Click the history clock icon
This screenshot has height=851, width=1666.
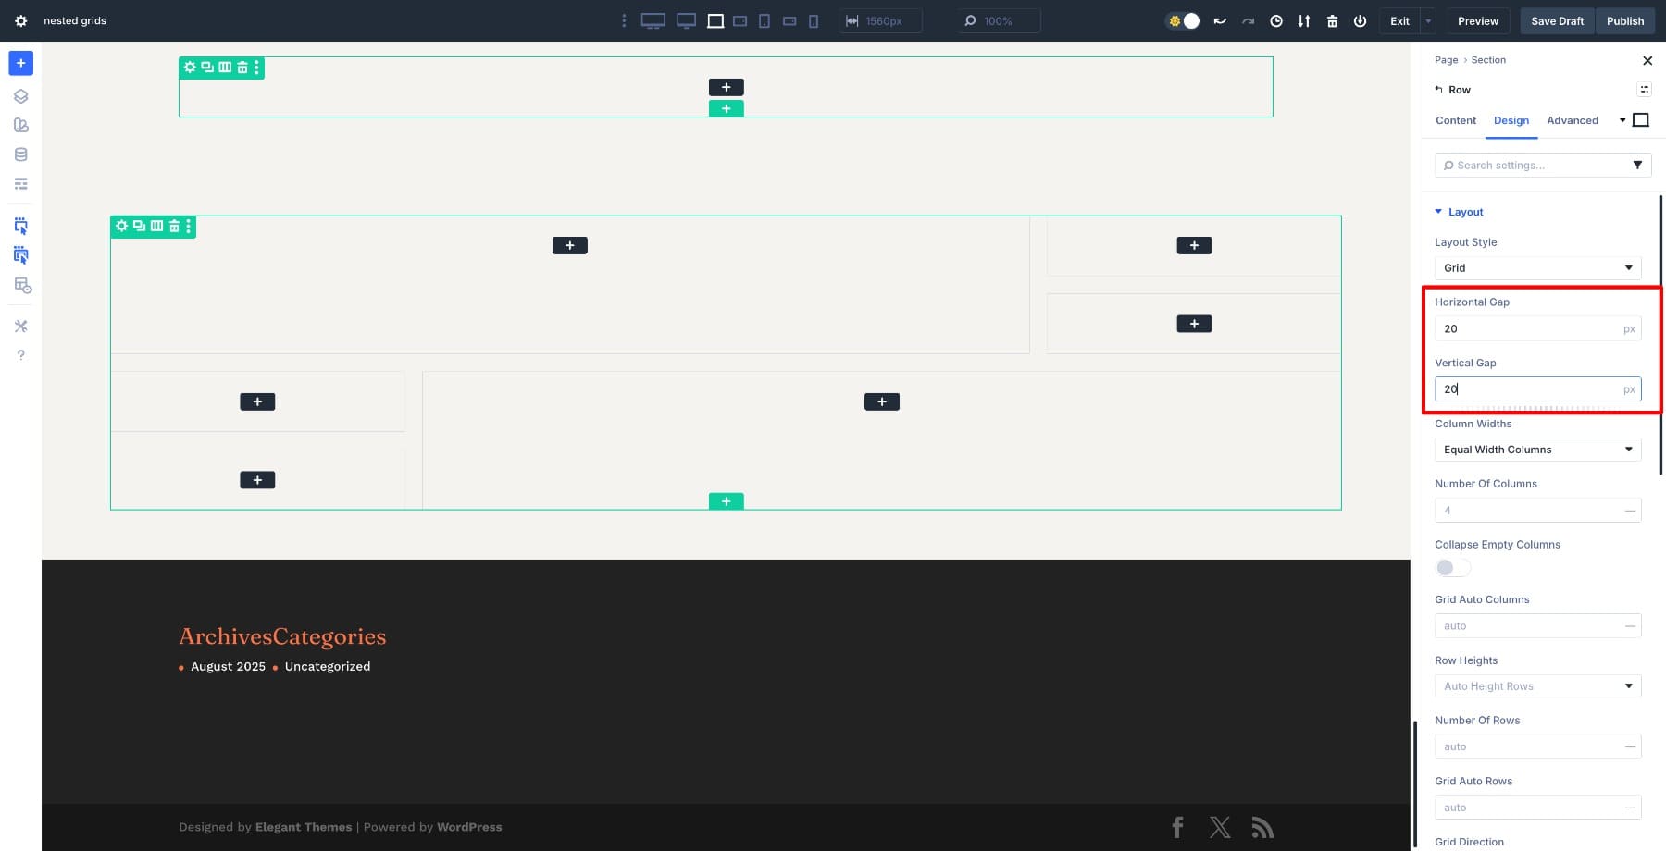coord(1276,20)
